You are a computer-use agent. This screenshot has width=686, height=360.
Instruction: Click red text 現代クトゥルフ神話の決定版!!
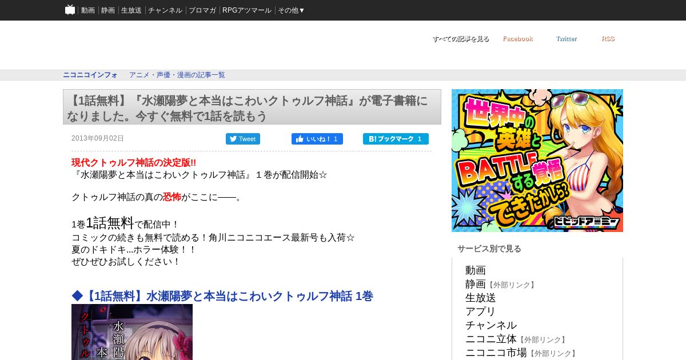coord(134,163)
